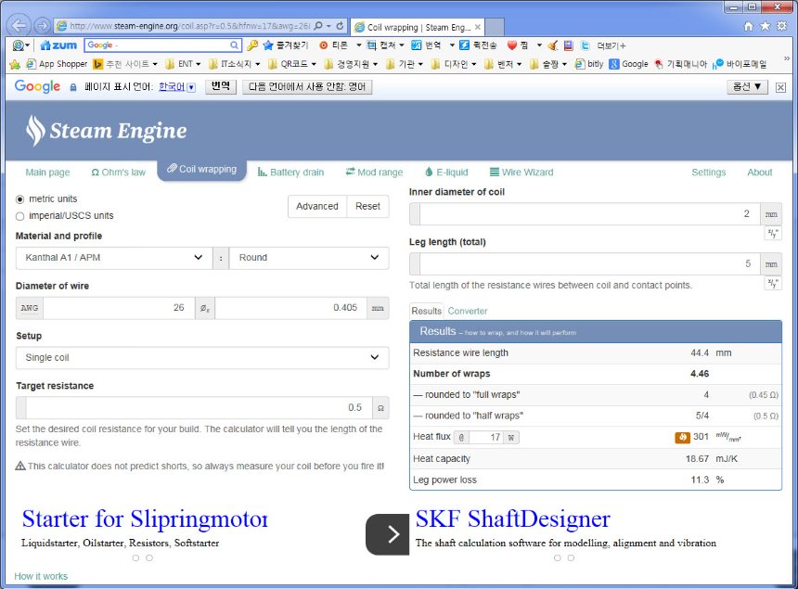Click the Google bookmark icon
798x589 pixels.
[x=628, y=64]
